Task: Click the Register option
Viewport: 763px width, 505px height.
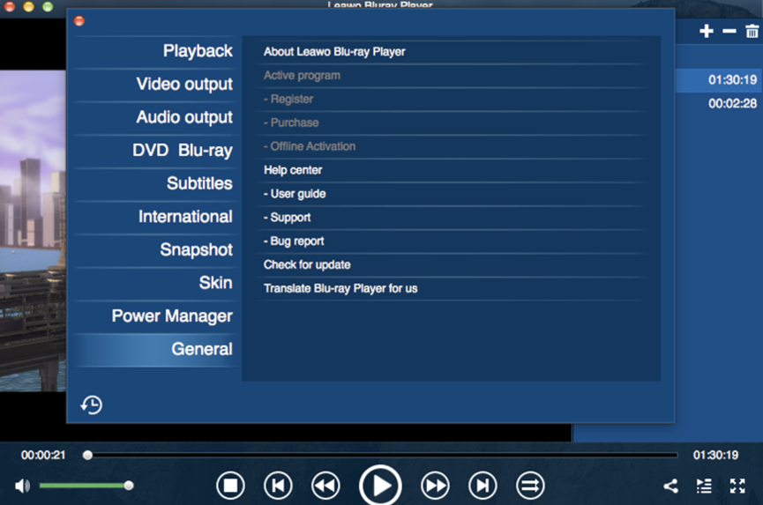Action: pyautogui.click(x=288, y=100)
